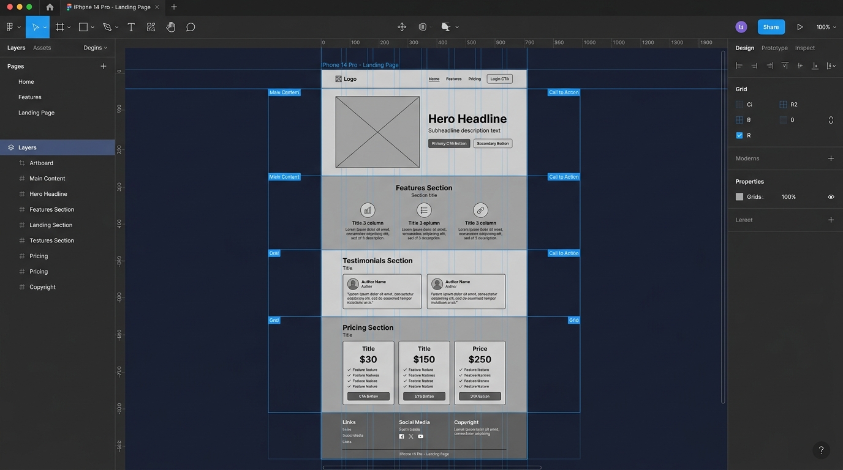This screenshot has width=843, height=470.
Task: Click the B grid icon
Action: pos(739,120)
